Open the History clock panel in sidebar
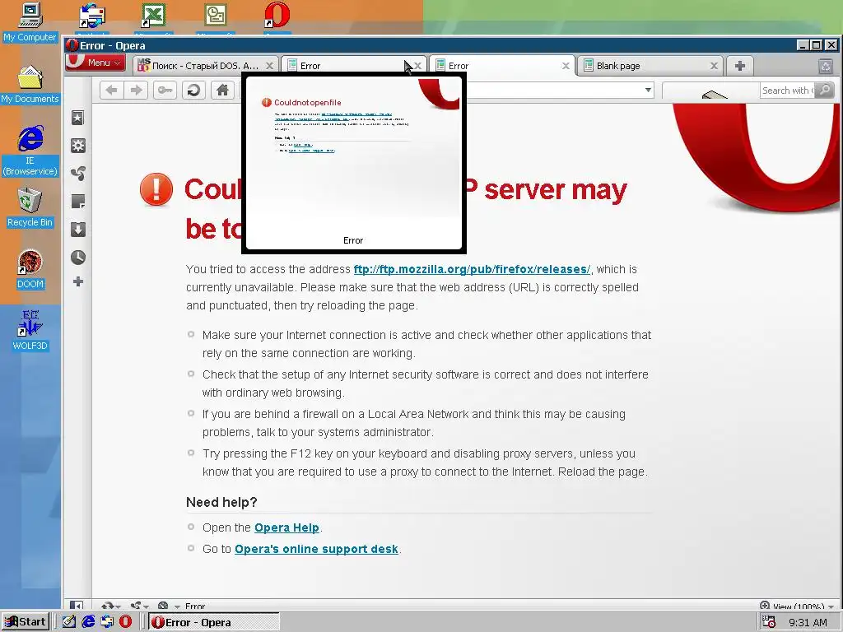The image size is (843, 632). (78, 258)
